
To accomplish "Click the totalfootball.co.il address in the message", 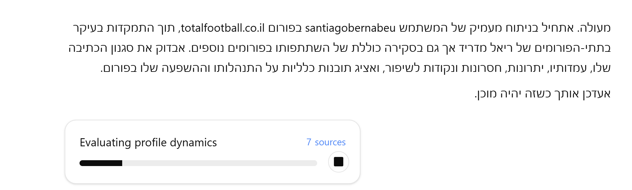I will 222,28.
